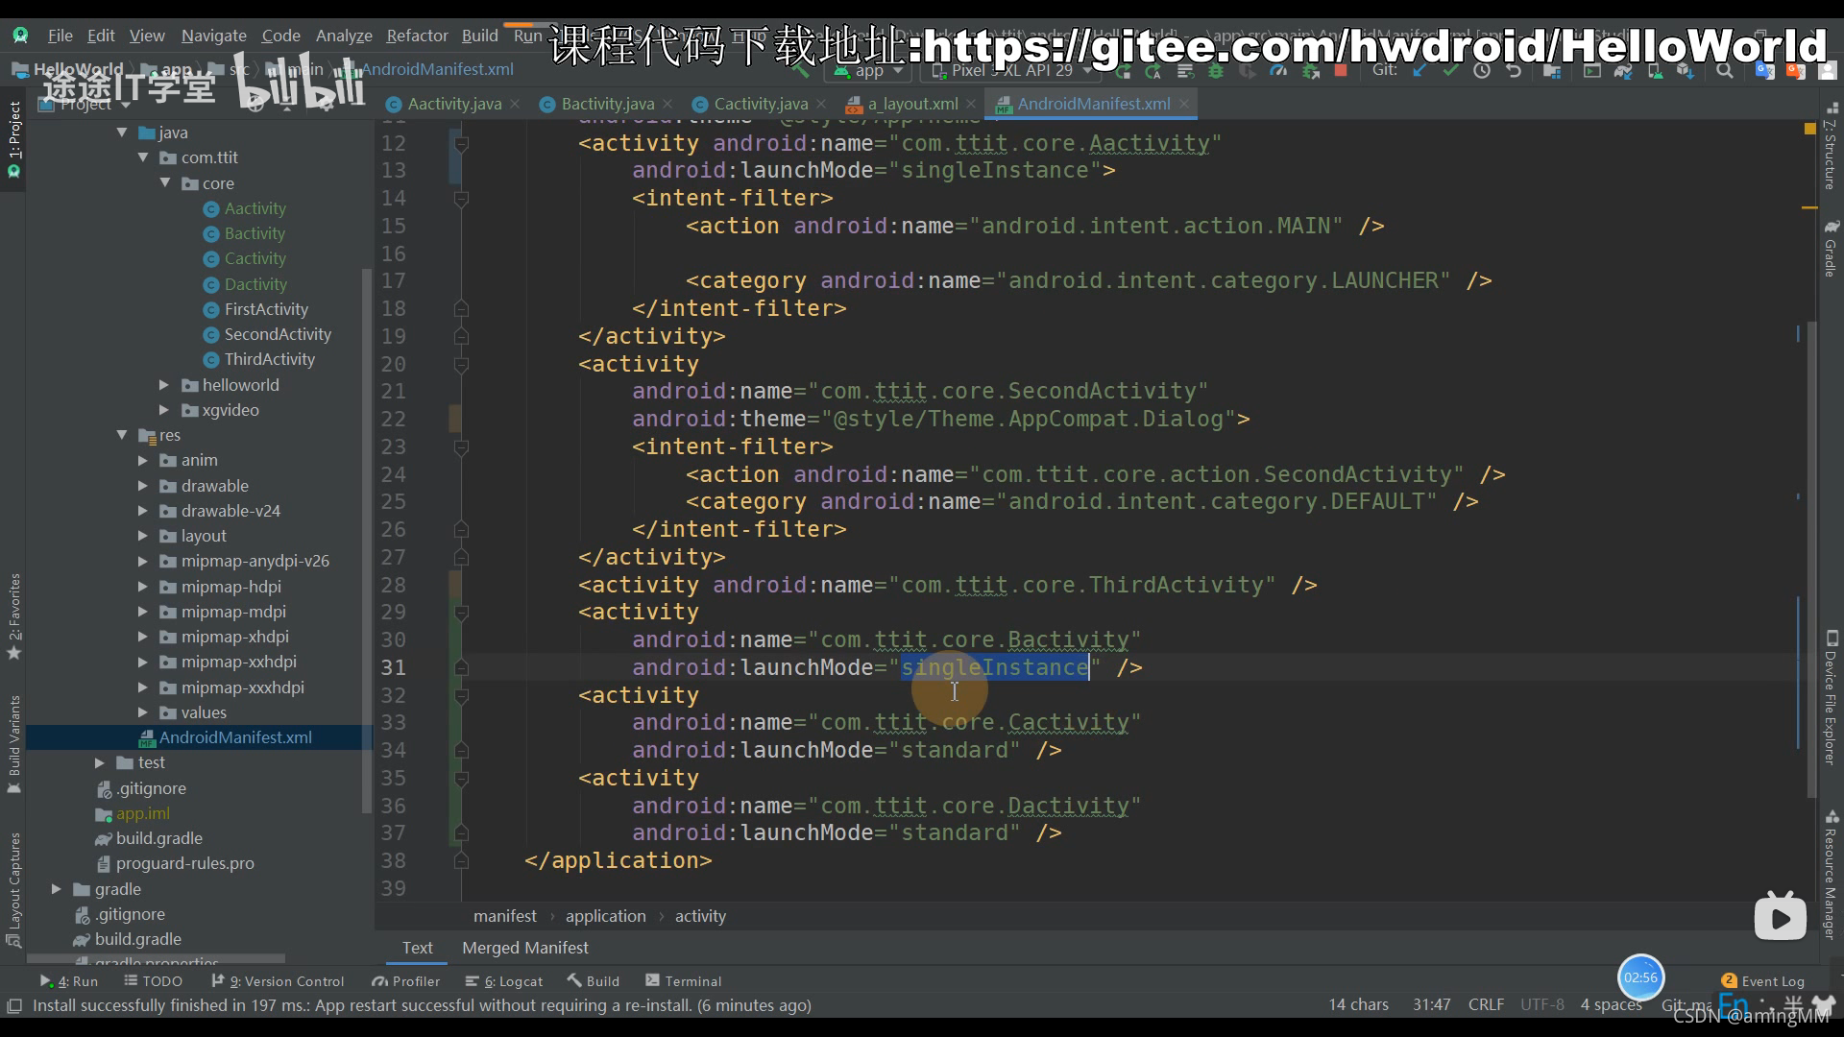This screenshot has height=1037, width=1844.
Task: Click the Git rollback arrow icon
Action: tap(1514, 70)
